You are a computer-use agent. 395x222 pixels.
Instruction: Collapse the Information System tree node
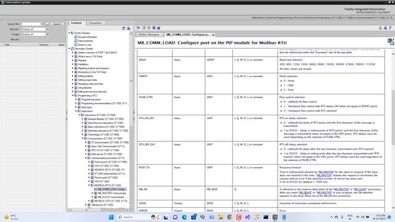coord(70,49)
